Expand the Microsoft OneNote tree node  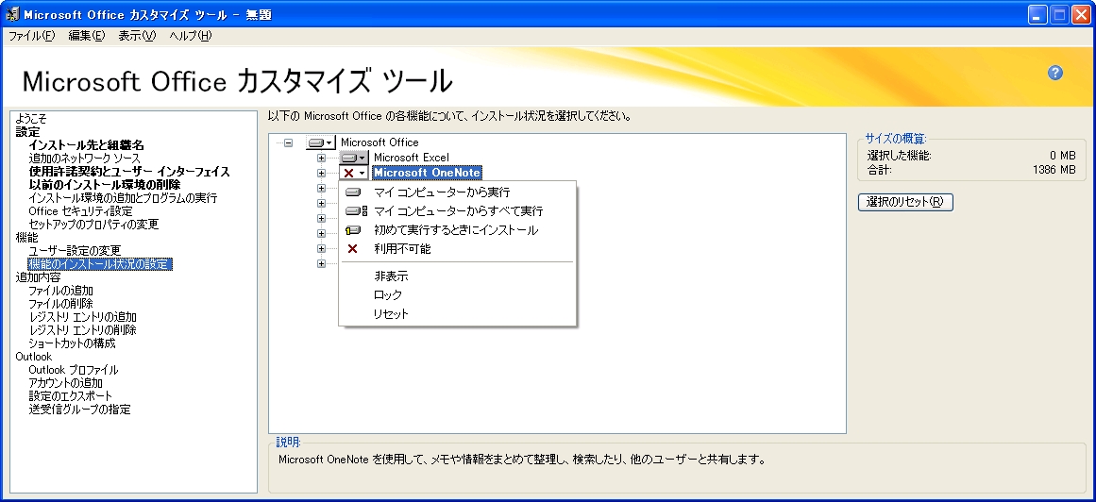[321, 173]
